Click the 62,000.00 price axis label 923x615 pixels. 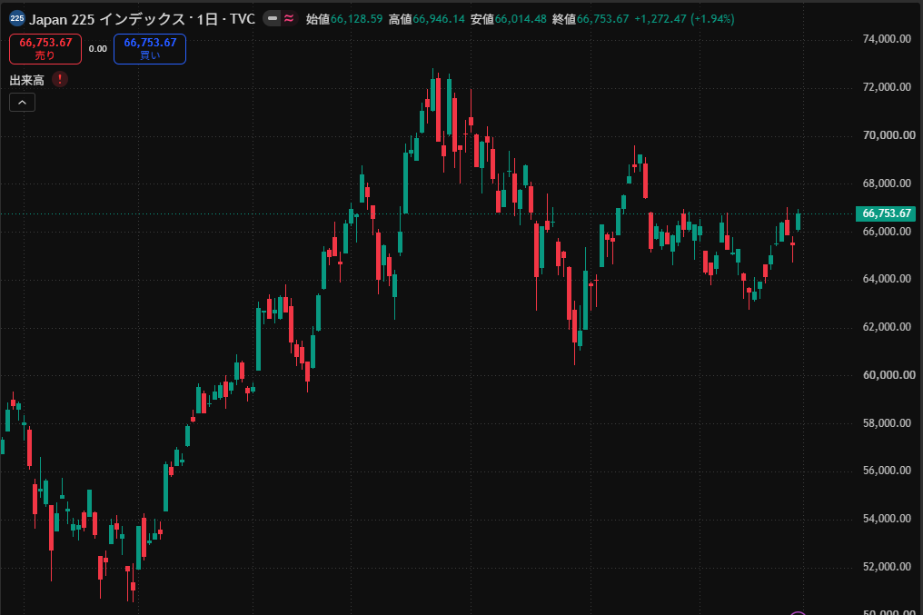(887, 327)
